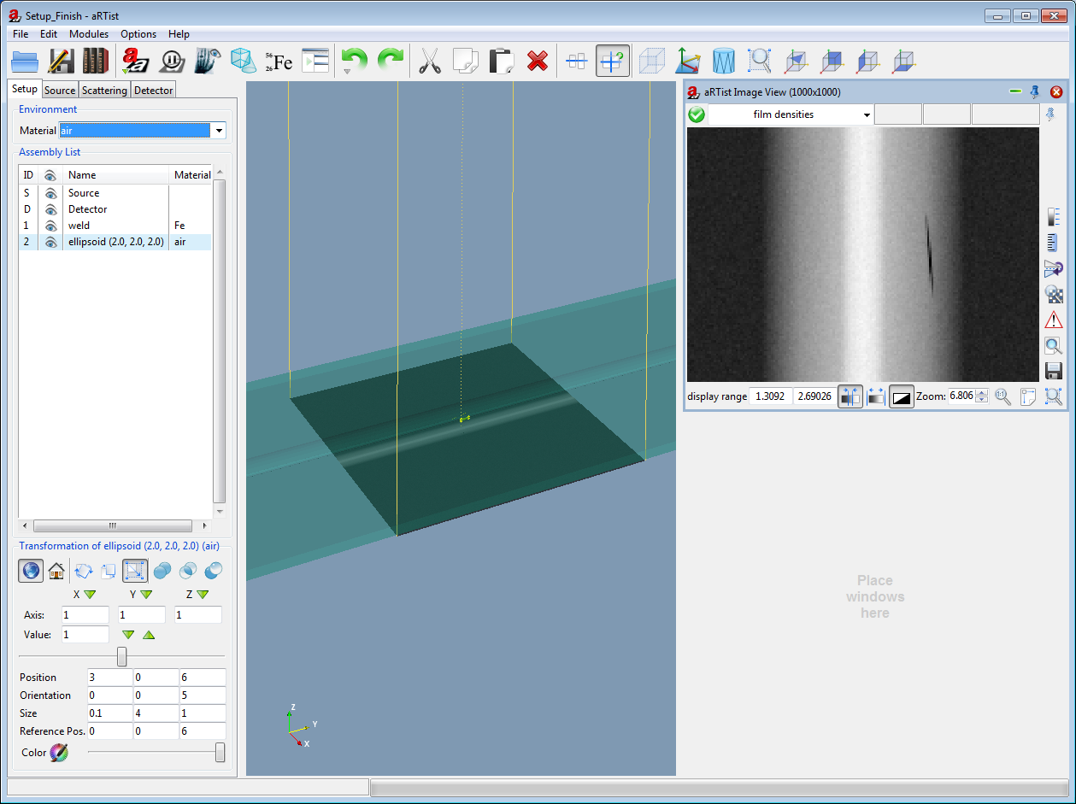
Task: Save image with Image View floppy icon
Action: point(1054,372)
